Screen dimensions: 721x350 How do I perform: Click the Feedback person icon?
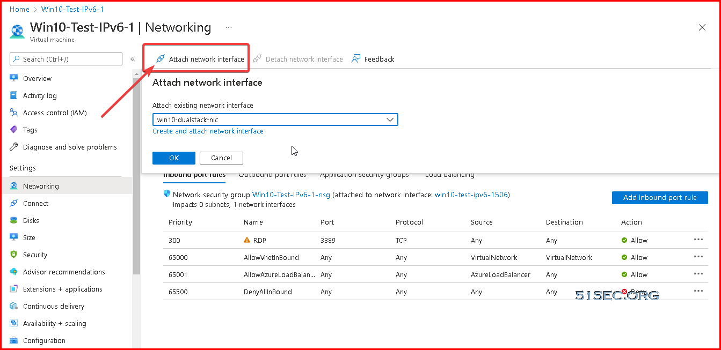click(356, 59)
